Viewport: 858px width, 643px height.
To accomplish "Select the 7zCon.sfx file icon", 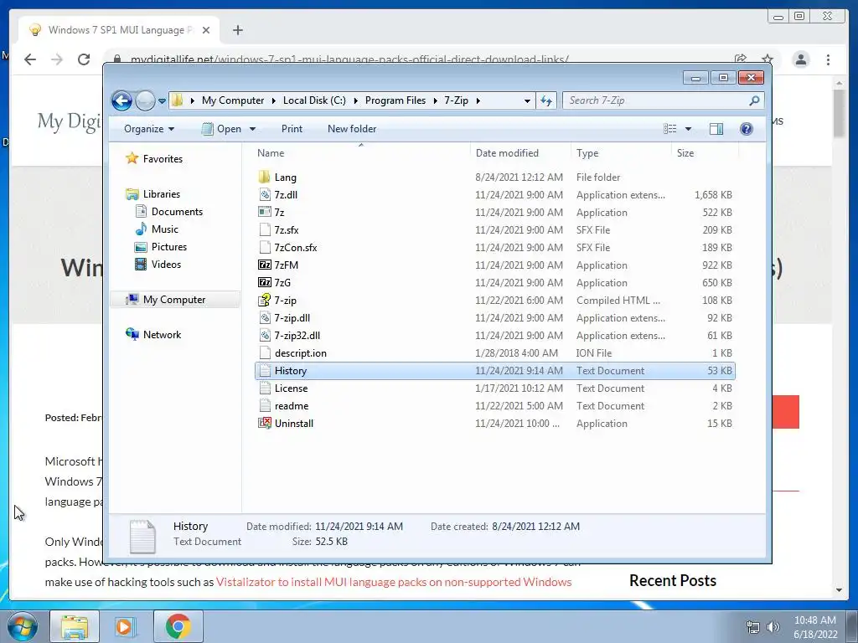I will [264, 247].
